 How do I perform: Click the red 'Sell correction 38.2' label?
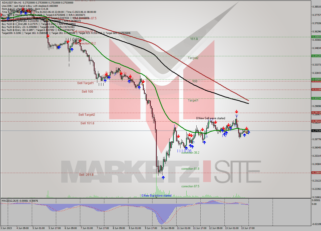click(x=84, y=43)
